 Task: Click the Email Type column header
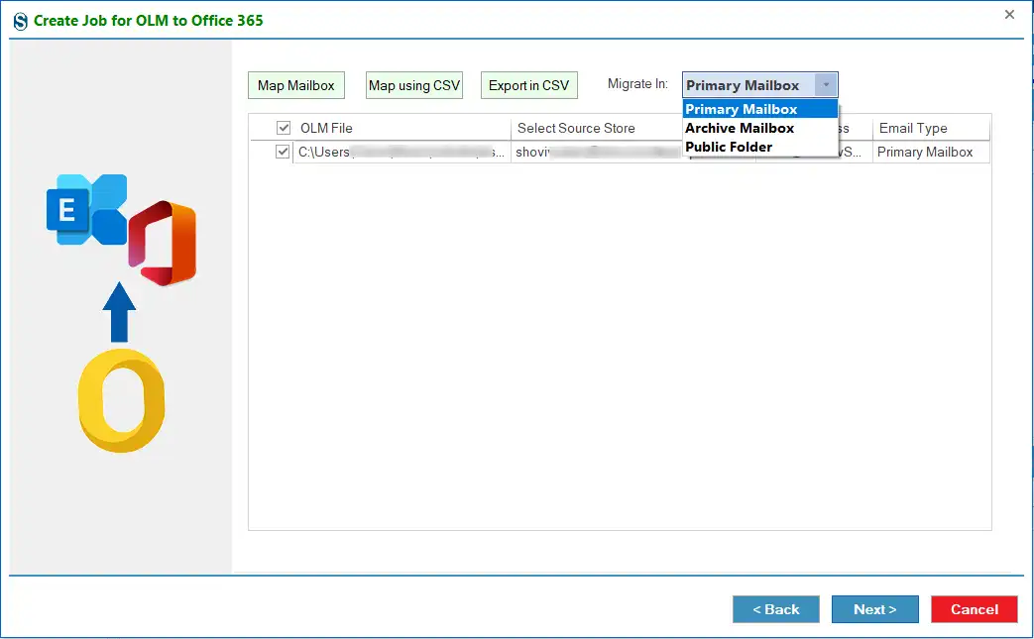[x=931, y=128]
